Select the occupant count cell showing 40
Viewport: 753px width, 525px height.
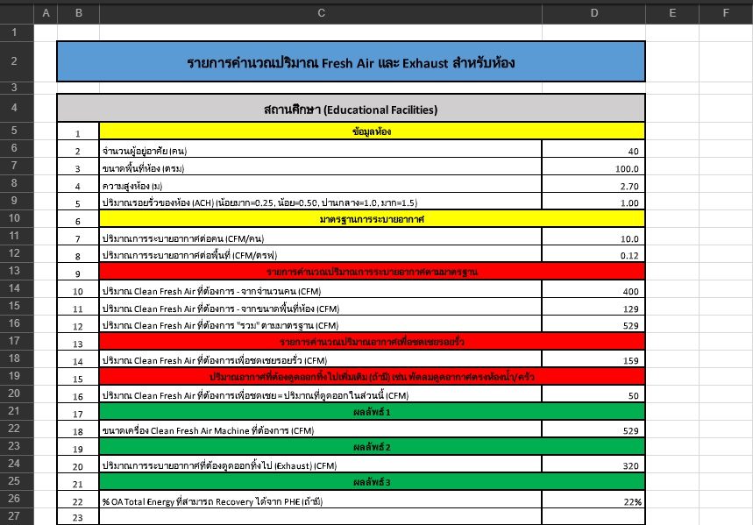[x=593, y=151]
